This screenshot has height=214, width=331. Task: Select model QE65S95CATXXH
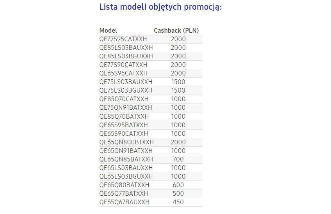[x=123, y=74]
